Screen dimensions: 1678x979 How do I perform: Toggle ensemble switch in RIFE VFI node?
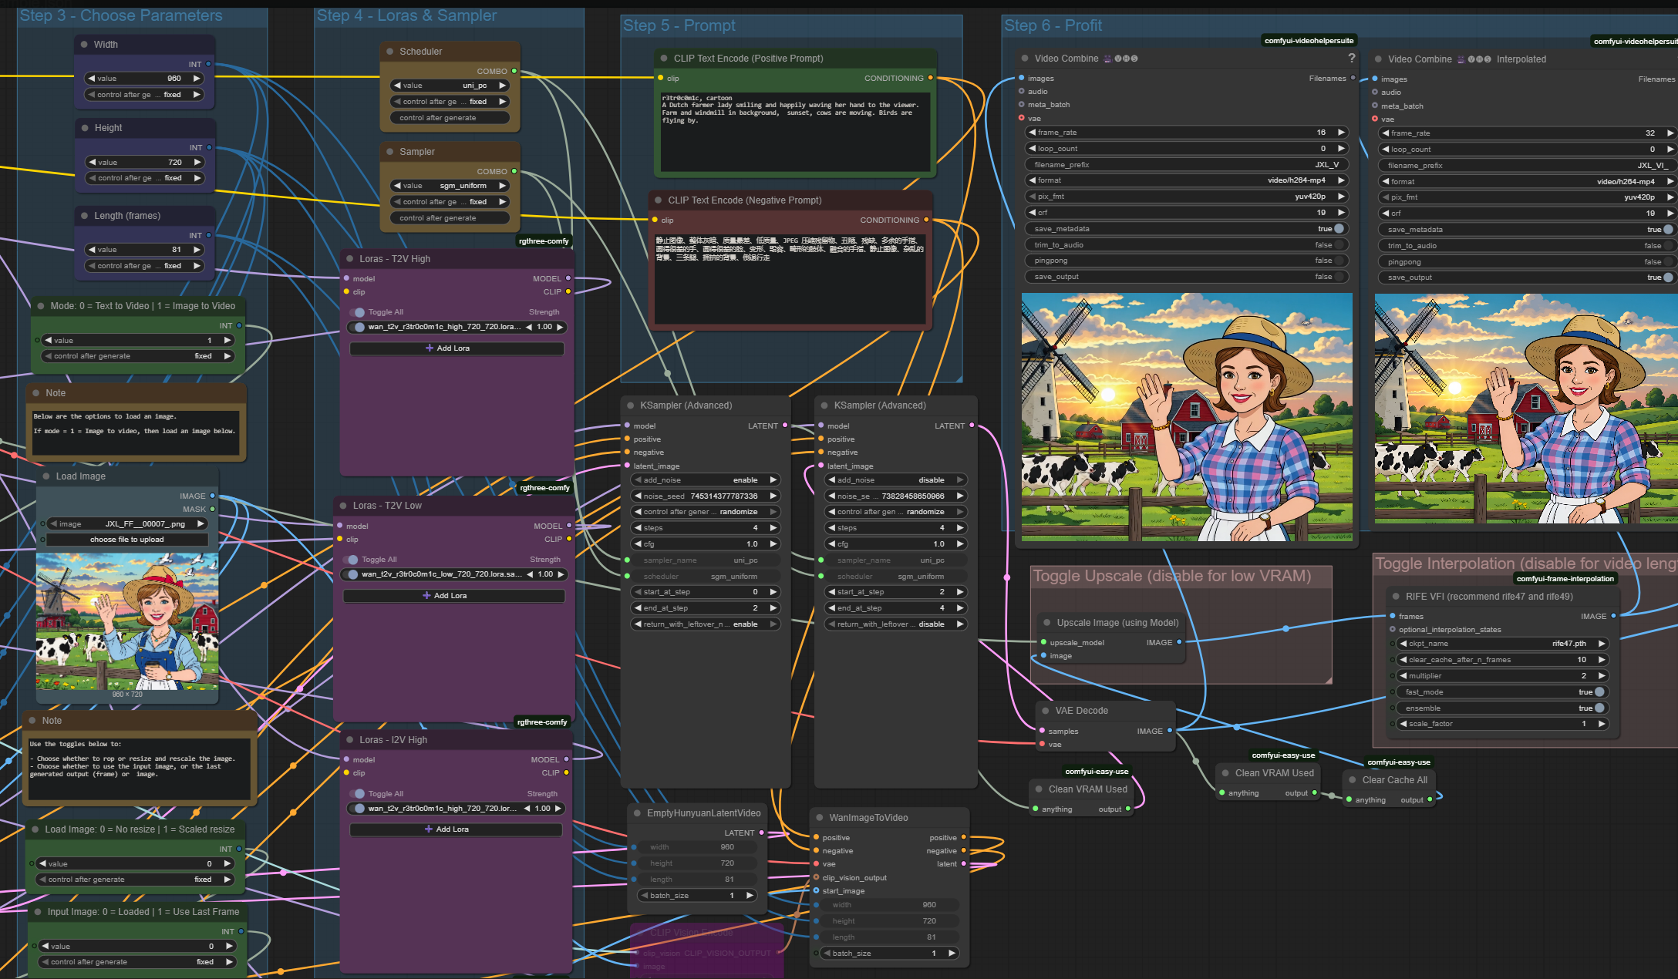(x=1599, y=708)
